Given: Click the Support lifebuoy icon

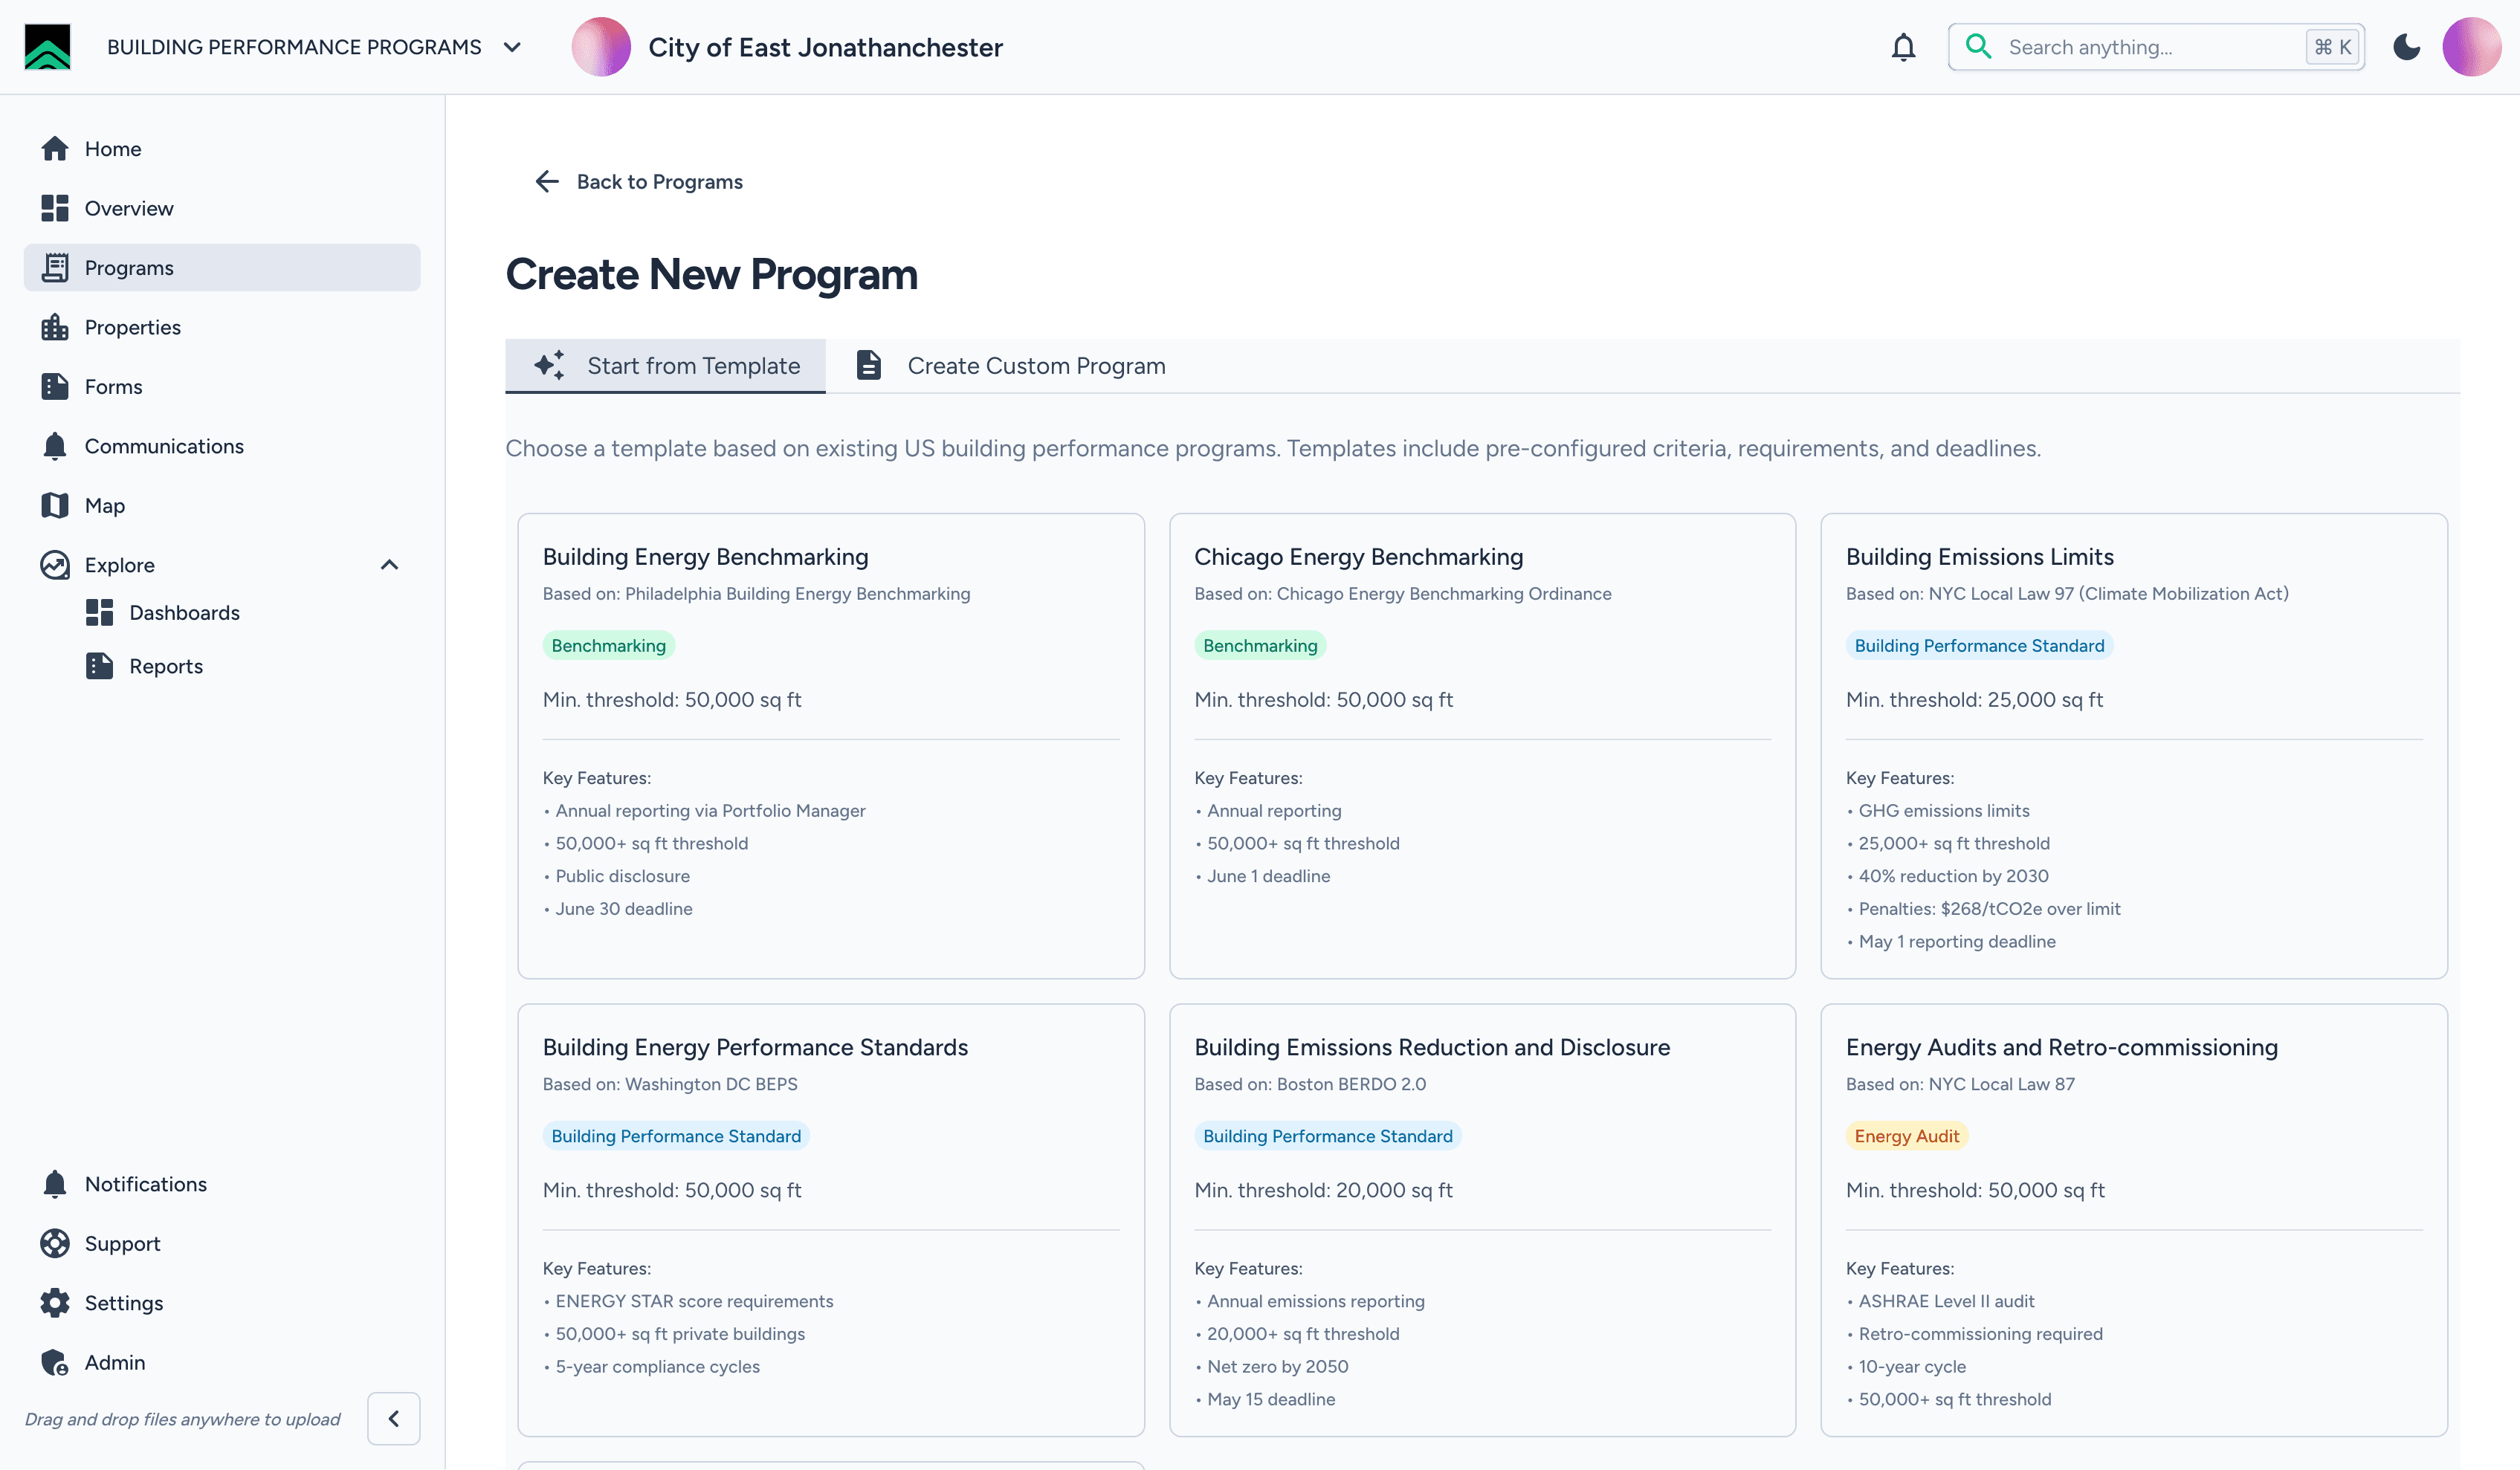Looking at the screenshot, I should click(55, 1243).
